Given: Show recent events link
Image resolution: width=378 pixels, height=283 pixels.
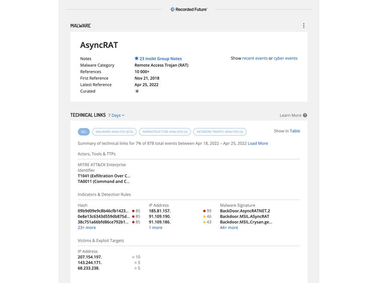Looking at the screenshot, I should (255, 58).
